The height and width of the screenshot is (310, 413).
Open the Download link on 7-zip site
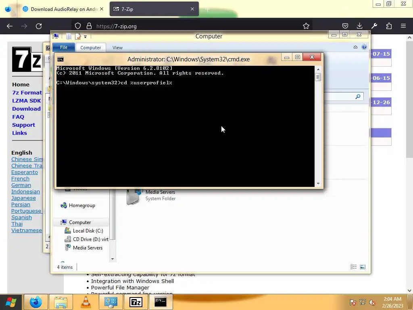pos(26,109)
